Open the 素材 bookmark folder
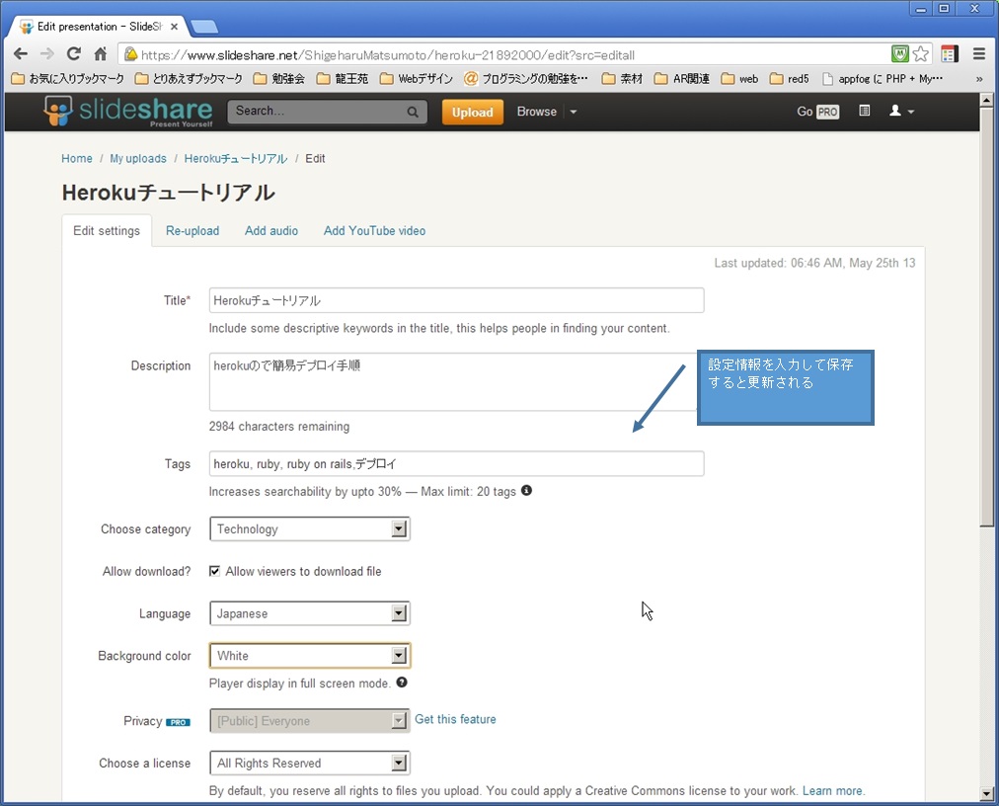Viewport: 999px width, 806px height. pyautogui.click(x=623, y=78)
